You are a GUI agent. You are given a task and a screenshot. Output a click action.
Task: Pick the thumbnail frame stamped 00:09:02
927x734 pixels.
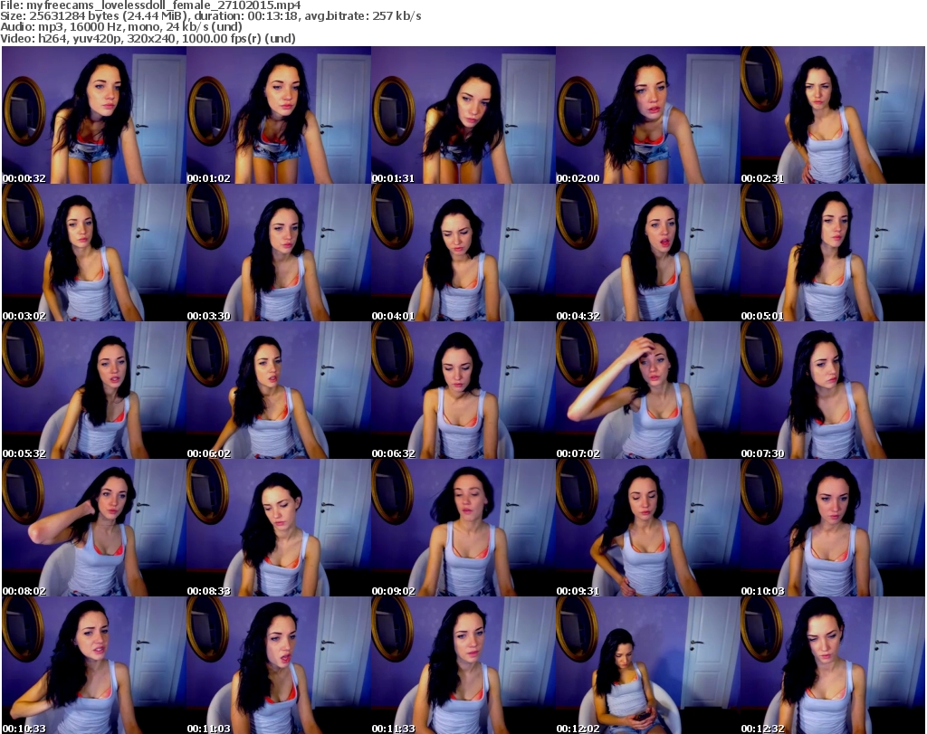click(x=463, y=528)
